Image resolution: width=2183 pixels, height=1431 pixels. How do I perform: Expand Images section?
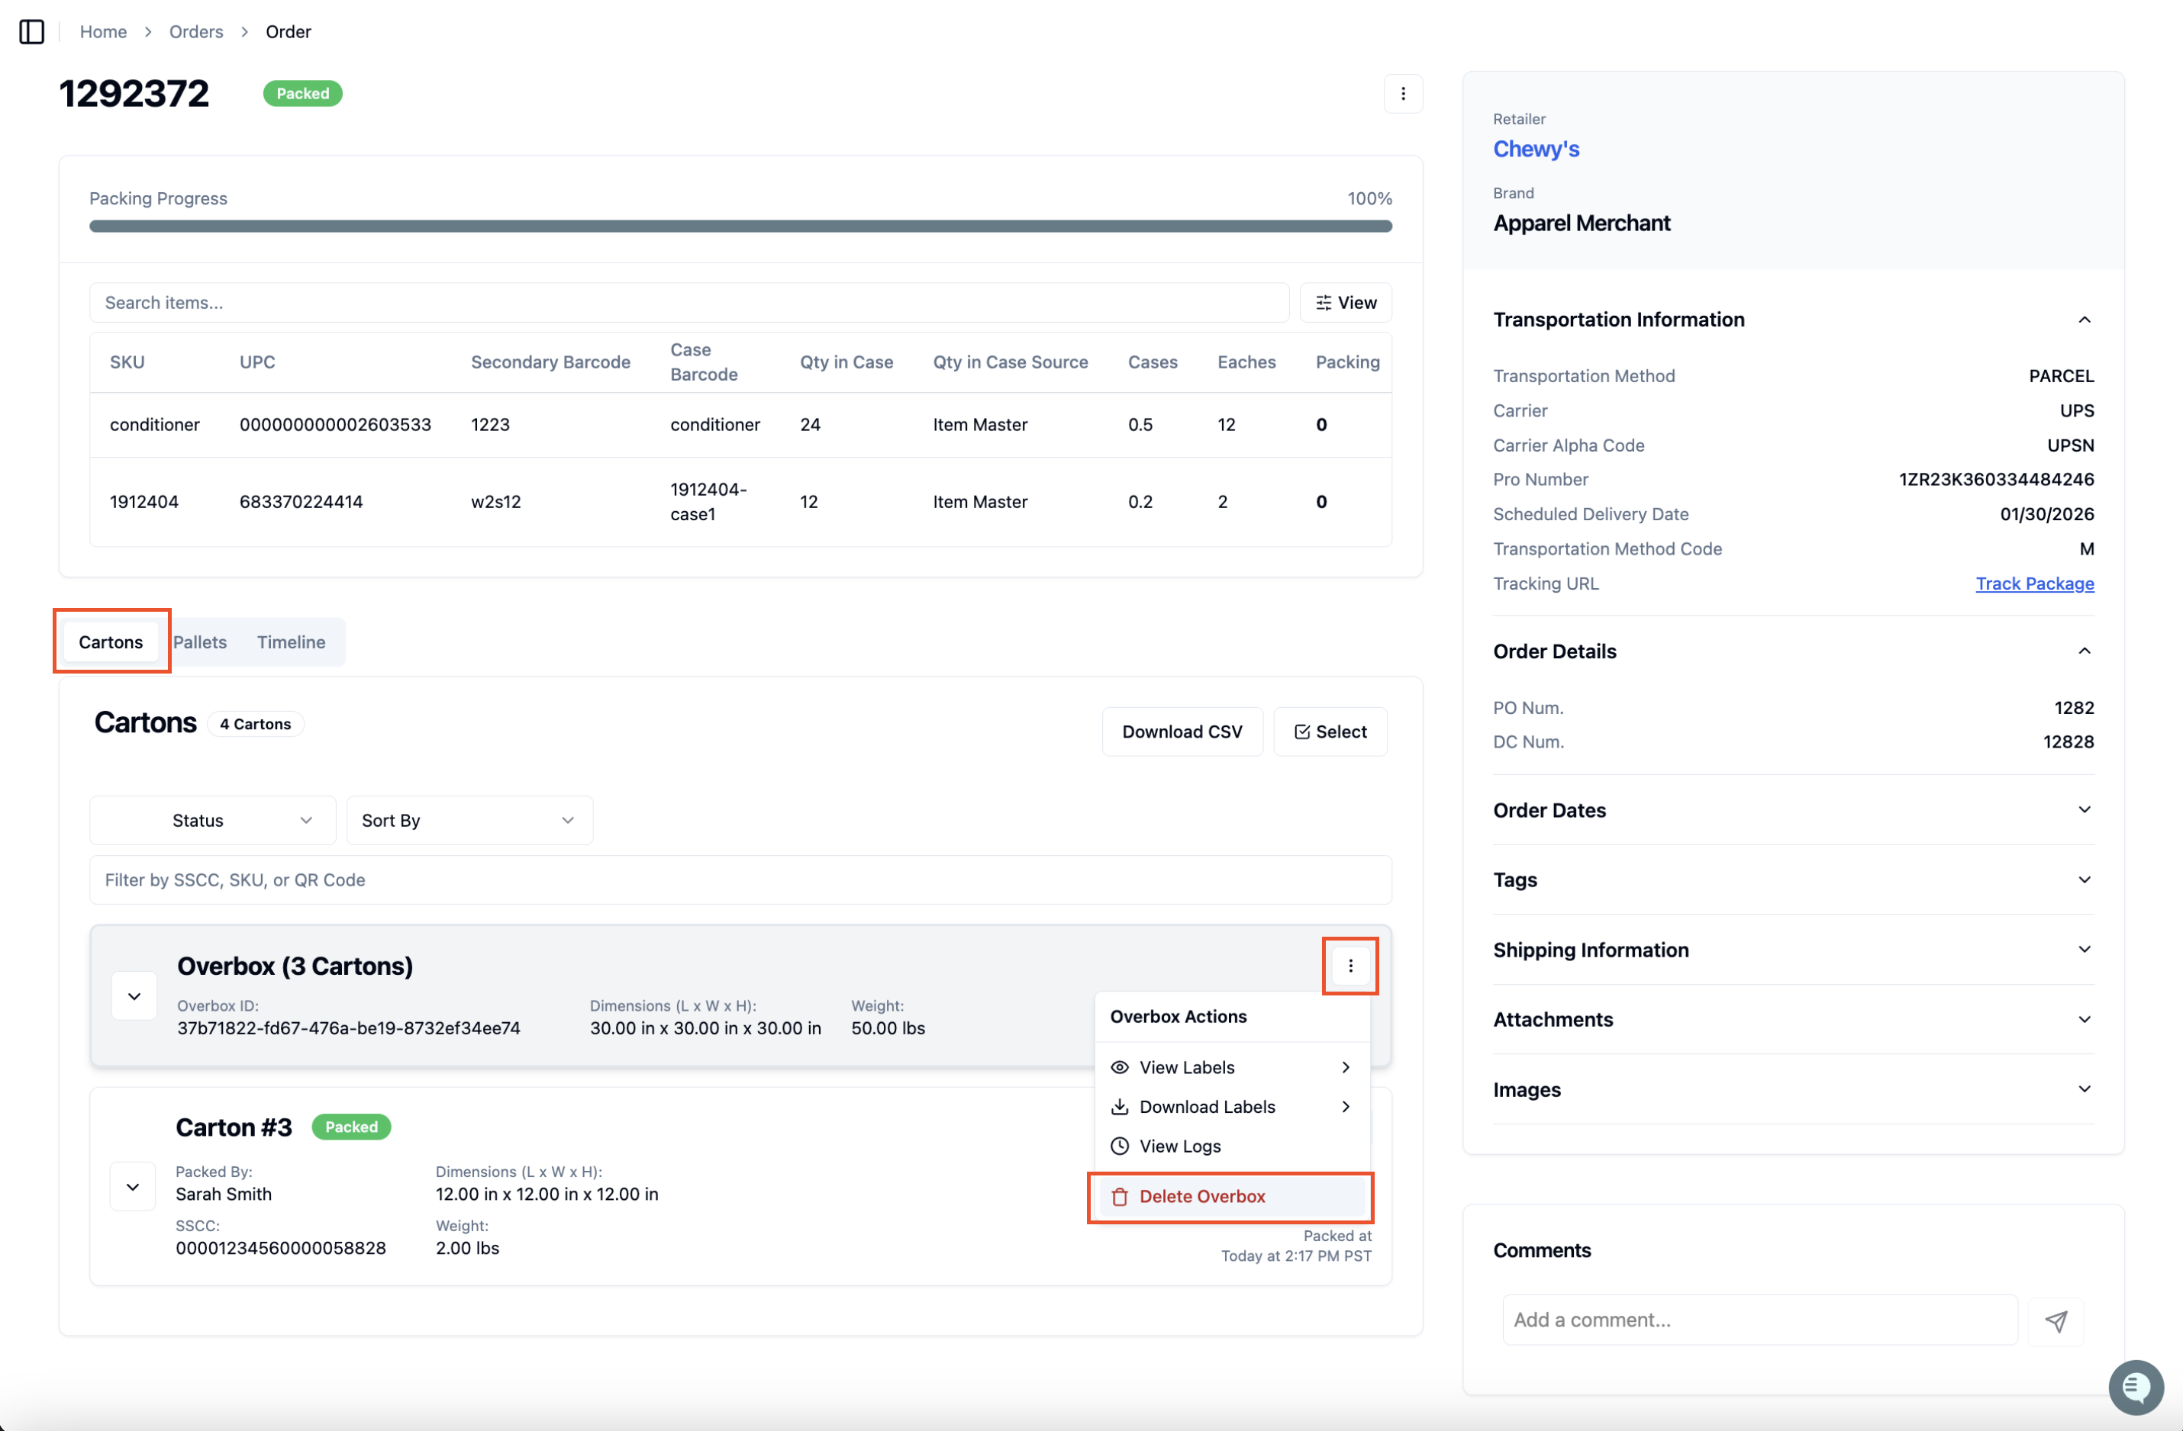tap(2083, 1089)
